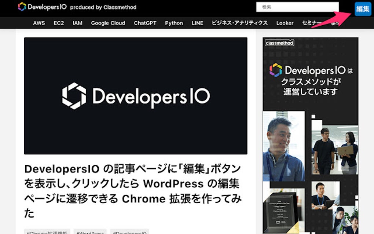374x234 pixels.
Task: Select the AWS menu item
Action: (x=39, y=23)
